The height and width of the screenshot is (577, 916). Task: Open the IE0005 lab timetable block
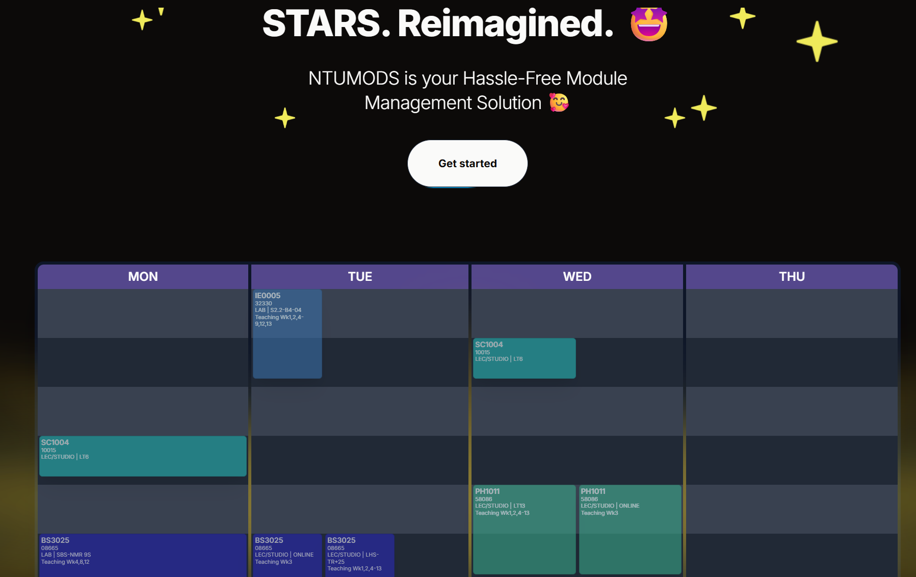(287, 334)
